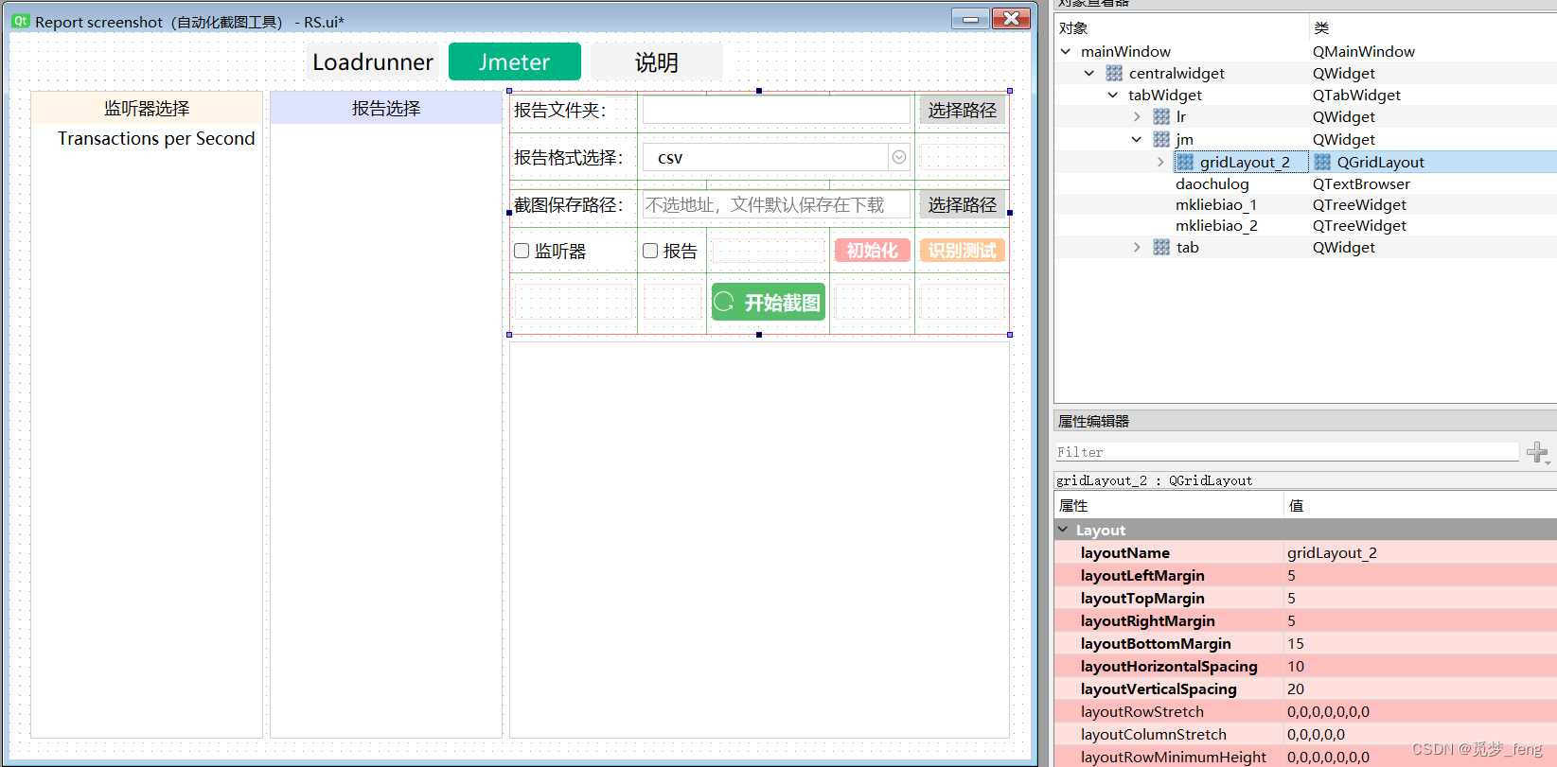Expand the tab tree node
The image size is (1557, 767).
1137,247
